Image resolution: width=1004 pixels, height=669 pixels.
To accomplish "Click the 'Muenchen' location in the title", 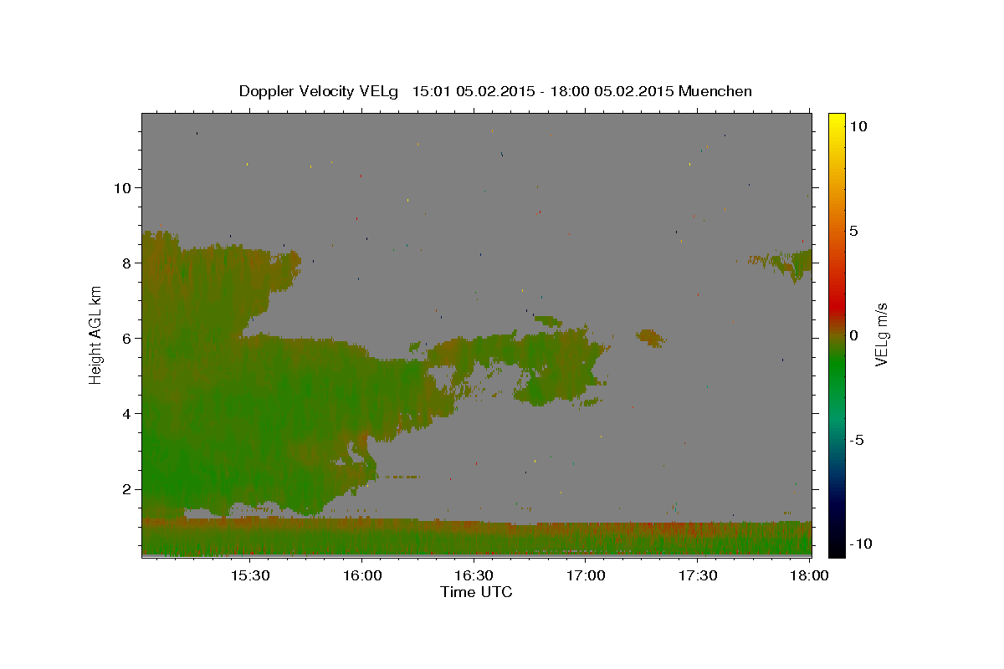I will tap(715, 91).
